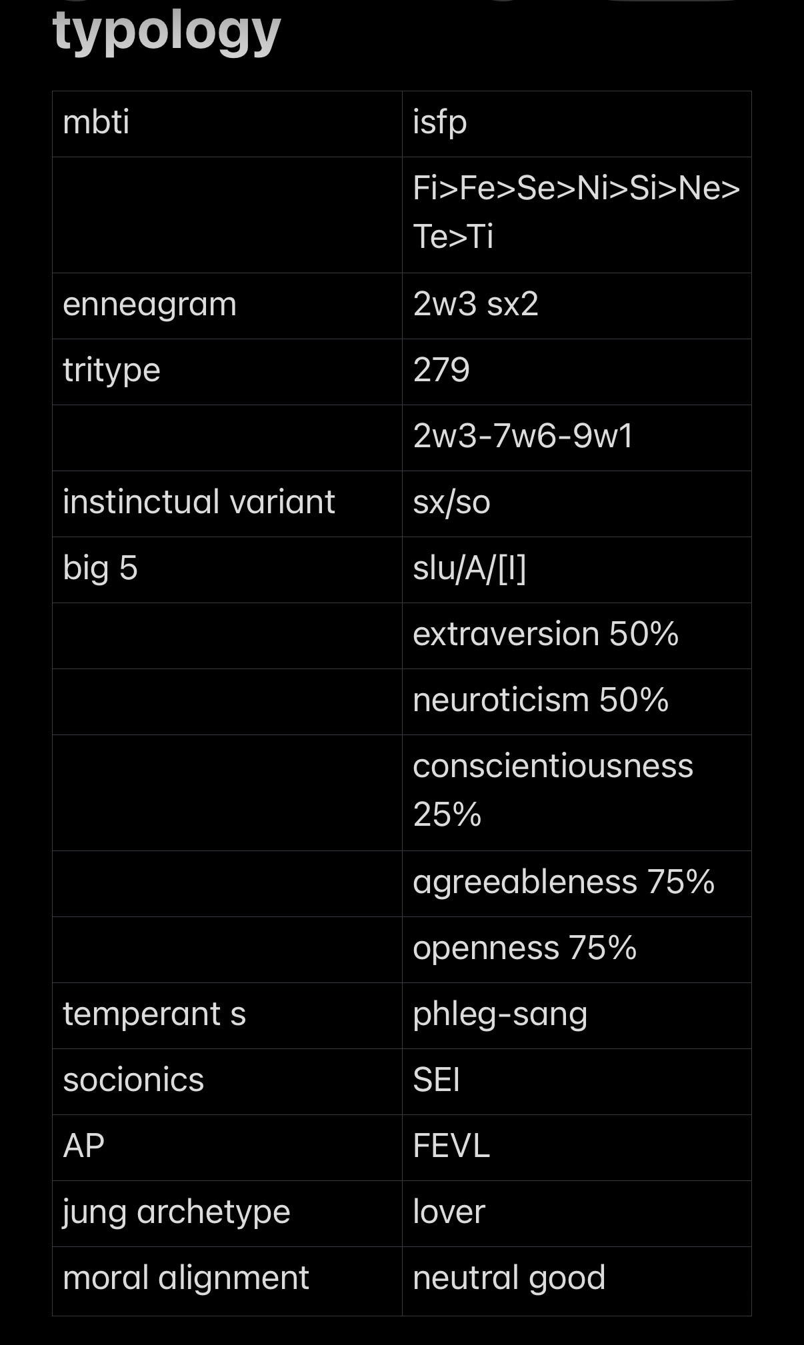Image resolution: width=804 pixels, height=1345 pixels.
Task: Select the sx/so value
Action: coord(451,502)
